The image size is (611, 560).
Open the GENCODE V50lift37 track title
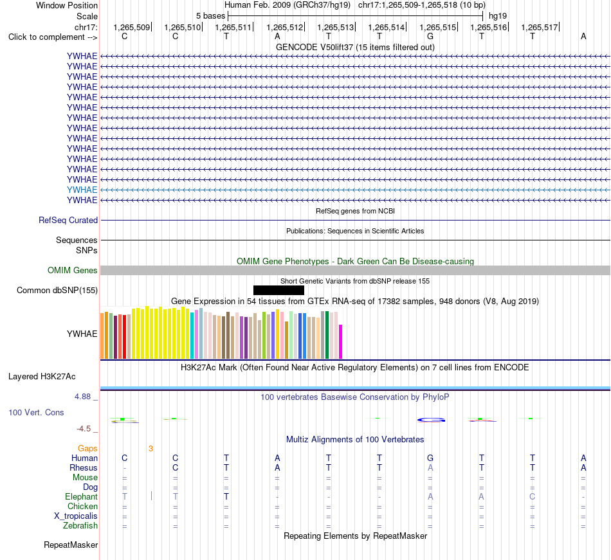pyautogui.click(x=355, y=47)
